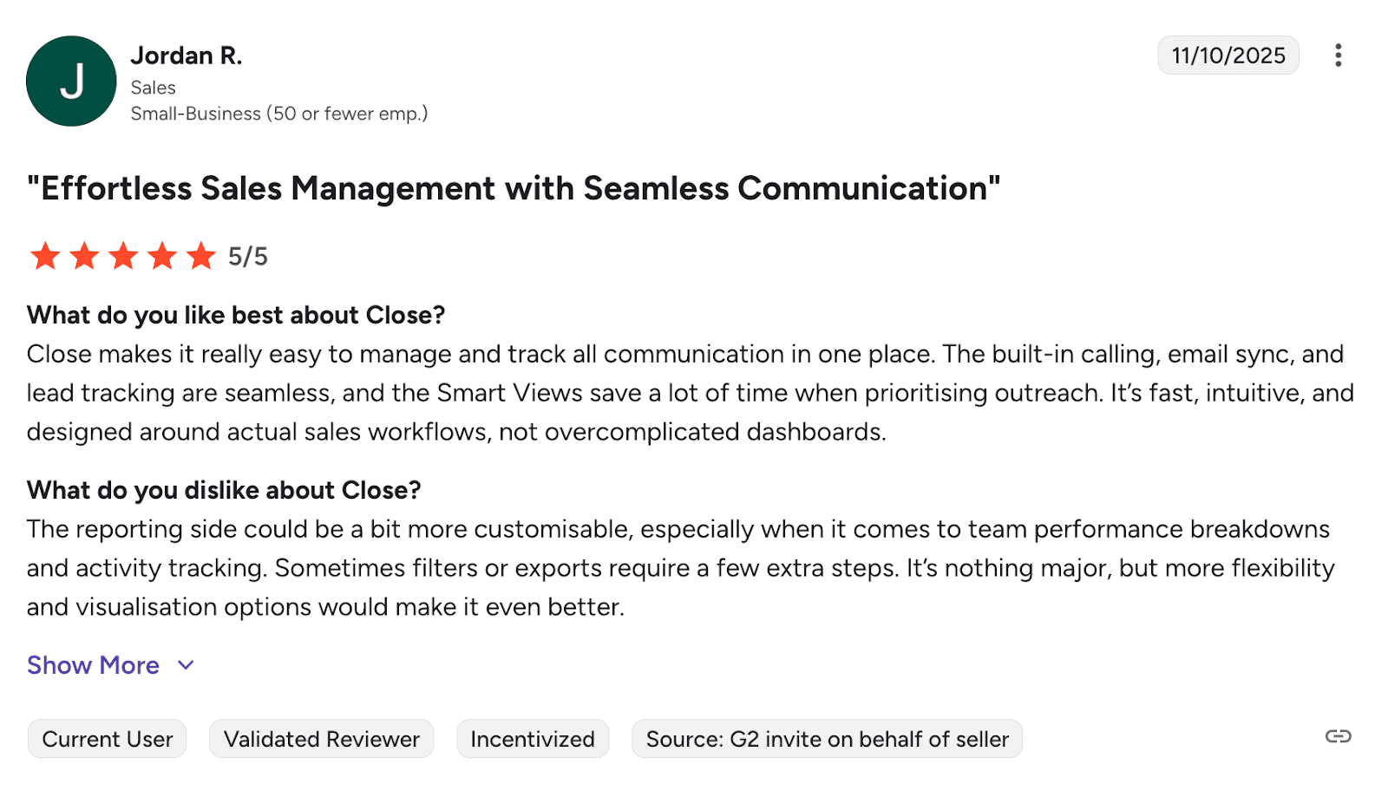Click the Source: G2 invite tag
Screen dimensions: 1388x797
[827, 739]
